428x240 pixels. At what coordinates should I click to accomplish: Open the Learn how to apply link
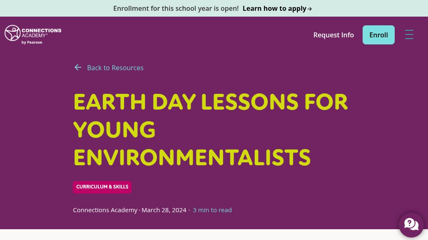pyautogui.click(x=274, y=8)
